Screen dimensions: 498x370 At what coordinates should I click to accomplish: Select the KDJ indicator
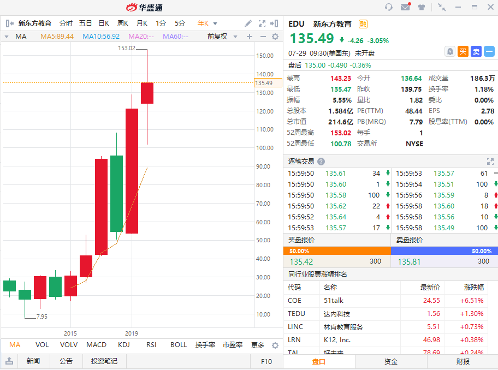(124, 345)
